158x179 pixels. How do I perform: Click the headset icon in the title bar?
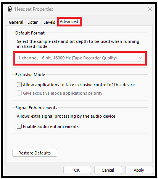[x=10, y=9]
